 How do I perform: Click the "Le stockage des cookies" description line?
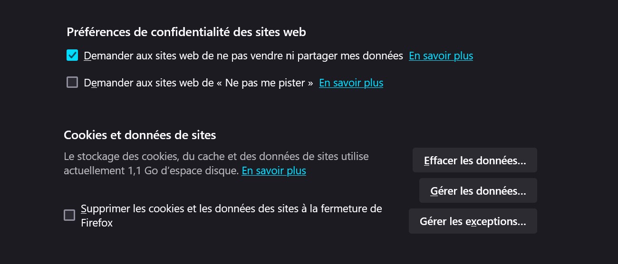(216, 156)
